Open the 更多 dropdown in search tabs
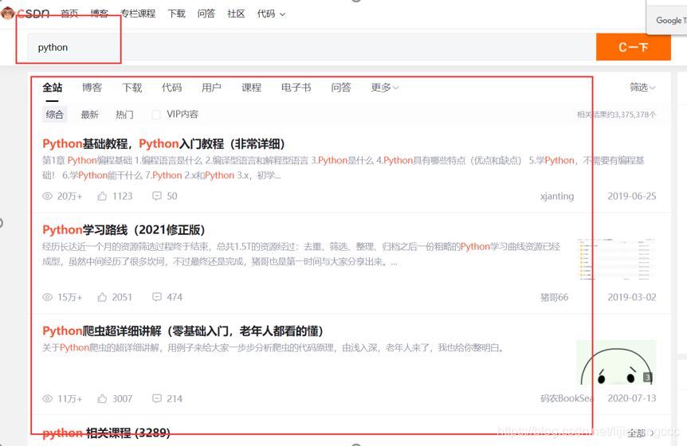The width and height of the screenshot is (687, 446). 385,88
